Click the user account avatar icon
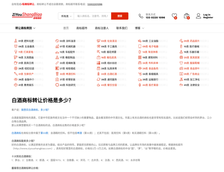224x172 pixels. [x=198, y=16]
